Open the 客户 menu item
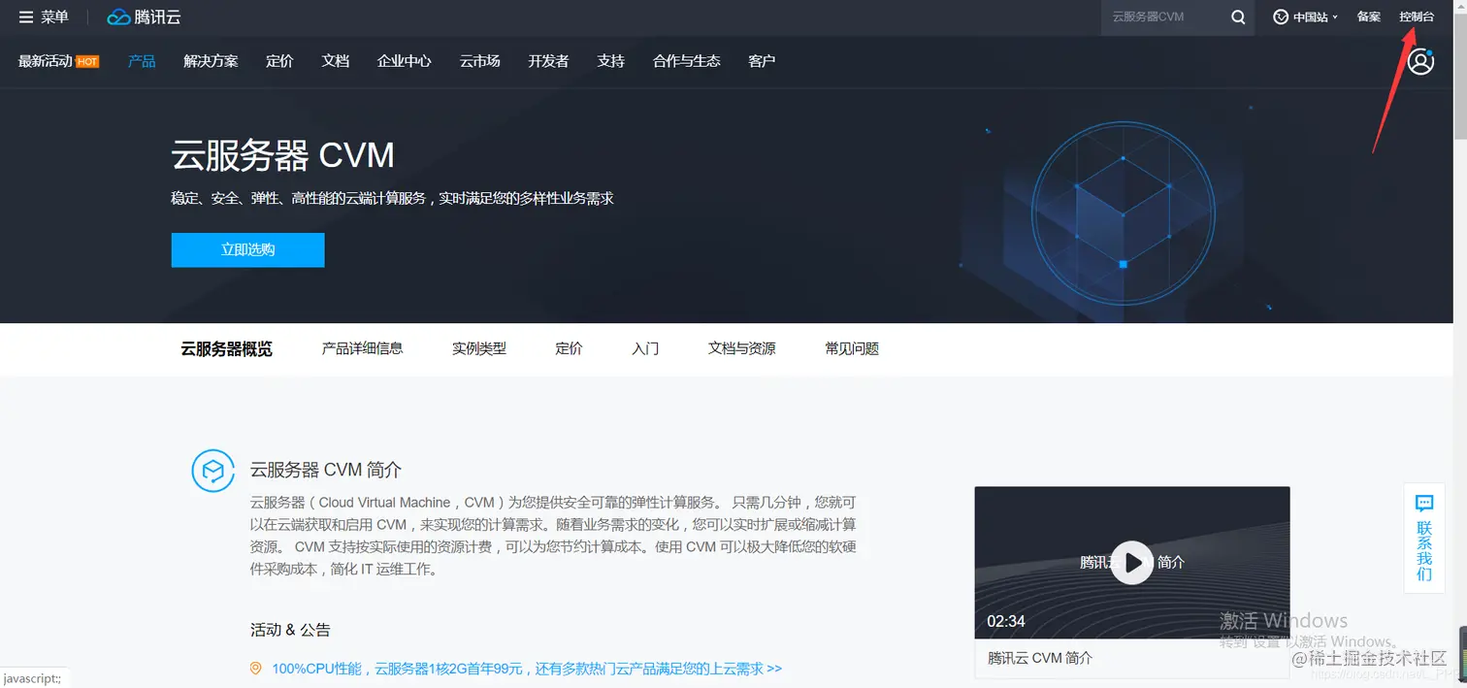Screen dimensions: 1467x688 pos(763,61)
